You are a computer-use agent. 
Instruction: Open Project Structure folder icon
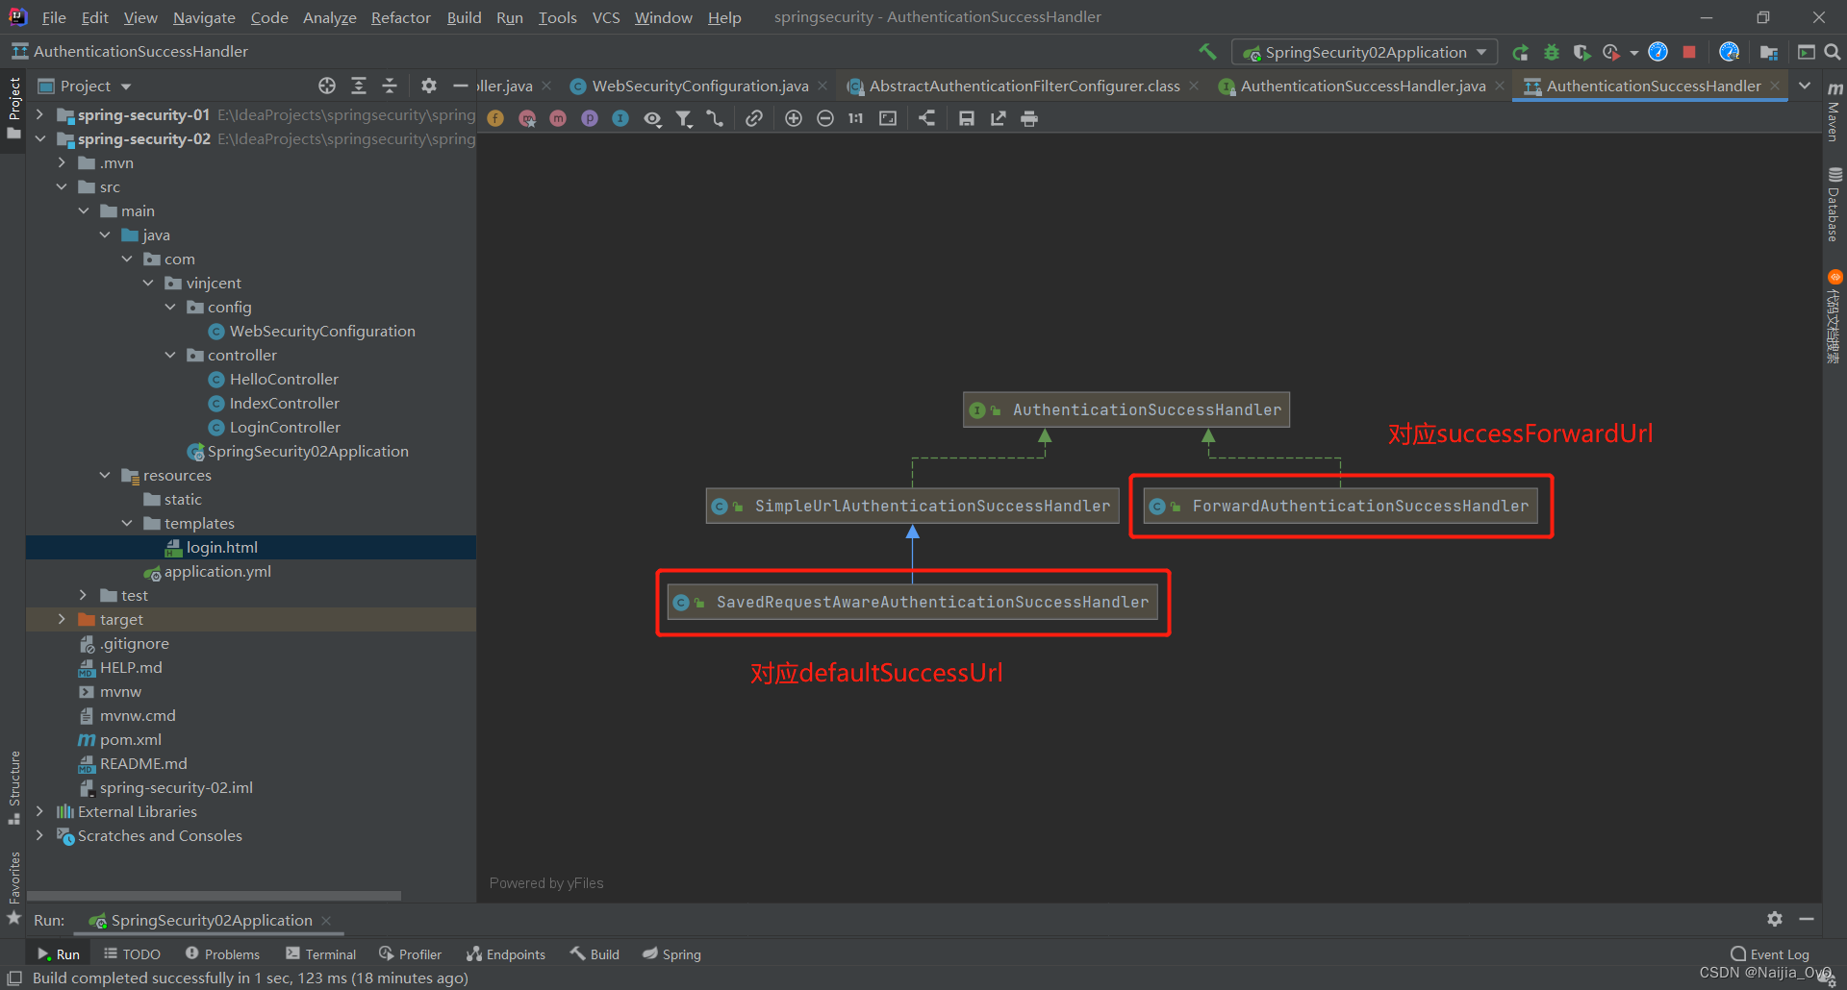(1768, 52)
